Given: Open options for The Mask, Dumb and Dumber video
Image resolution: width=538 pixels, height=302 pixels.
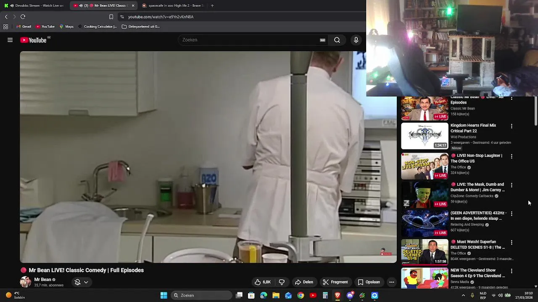Looking at the screenshot, I should point(512,185).
